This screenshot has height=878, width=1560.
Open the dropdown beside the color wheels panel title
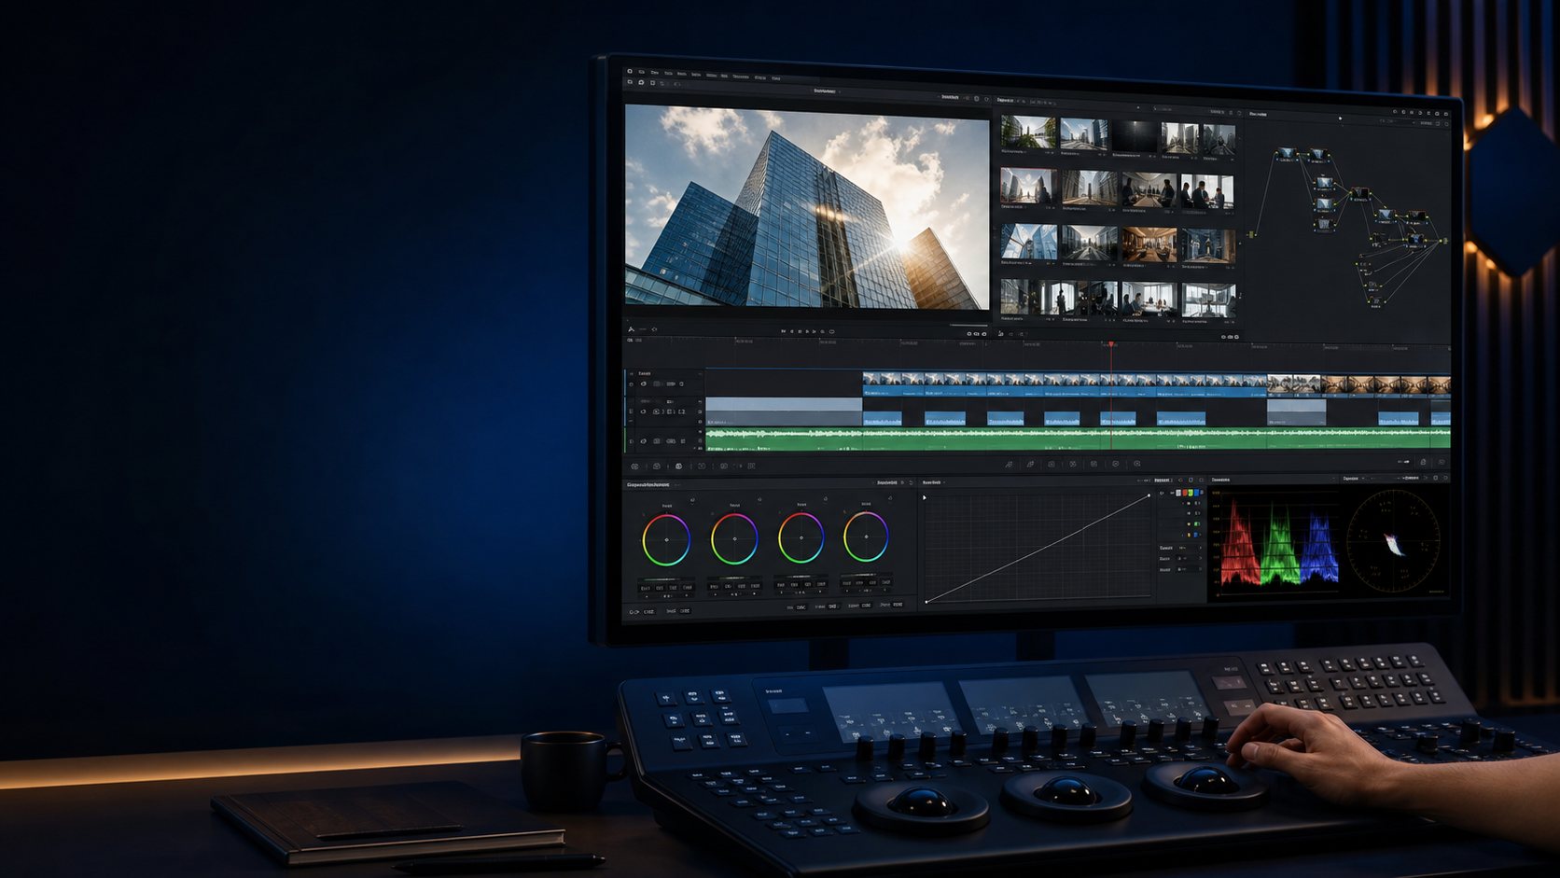coord(676,485)
